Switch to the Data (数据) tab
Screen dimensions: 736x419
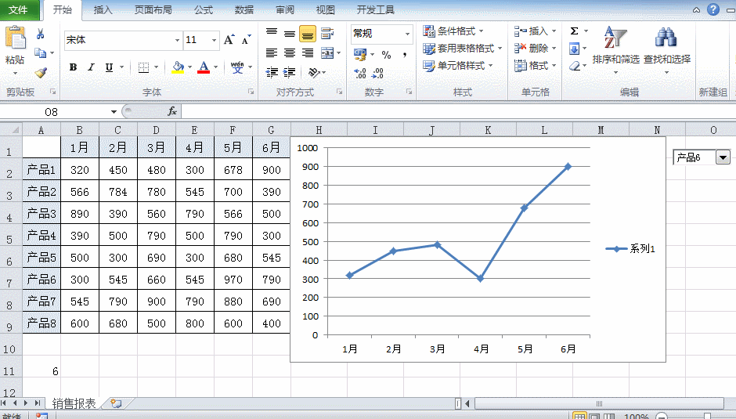244,10
